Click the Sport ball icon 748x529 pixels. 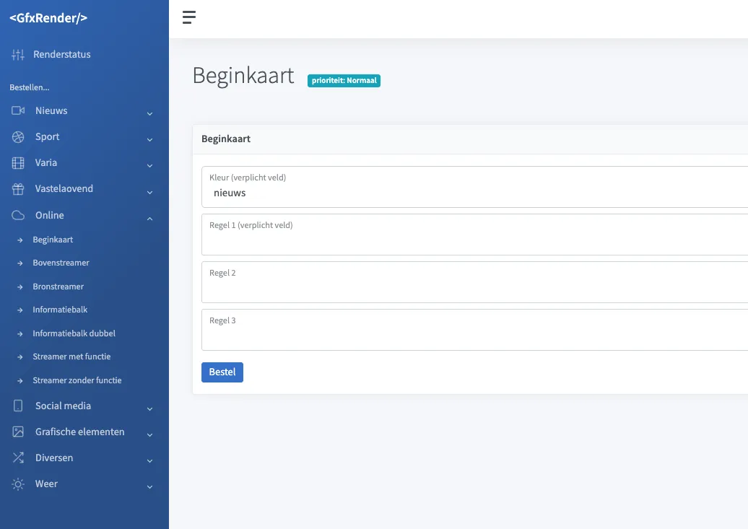18,137
